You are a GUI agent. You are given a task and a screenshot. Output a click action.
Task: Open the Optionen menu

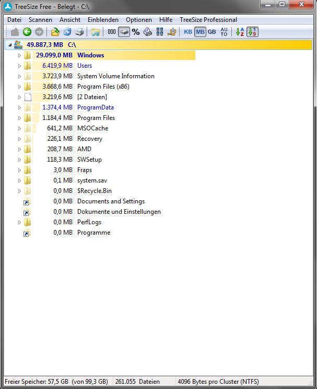click(138, 20)
